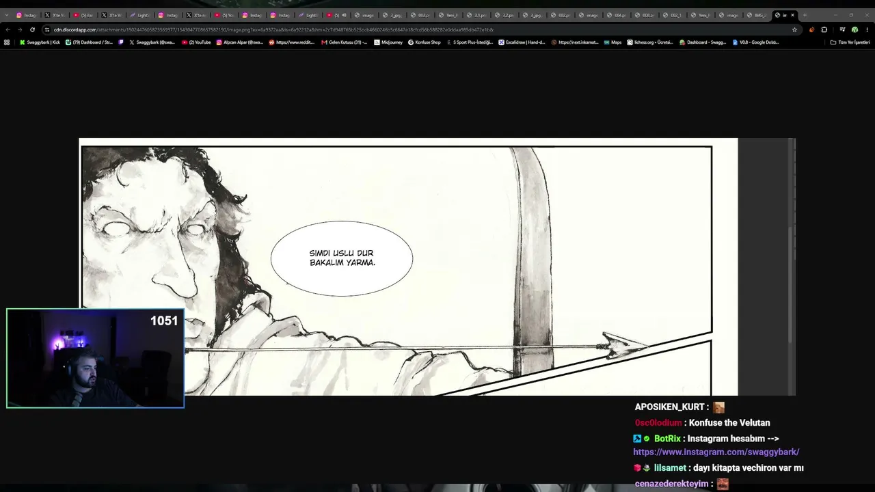875x492 pixels.
Task: Switch to the 008.png tab
Action: 645,15
